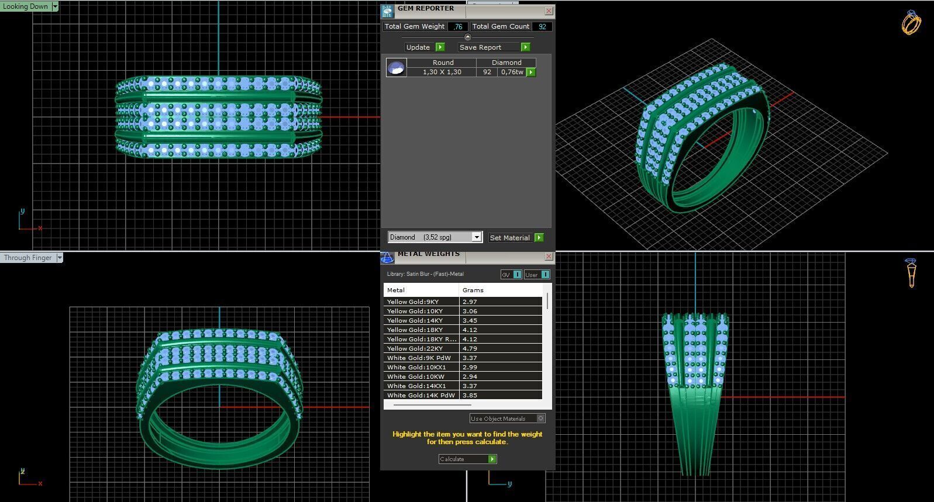934x502 pixels.
Task: Click the 4.79 grams value
Action: (470, 348)
